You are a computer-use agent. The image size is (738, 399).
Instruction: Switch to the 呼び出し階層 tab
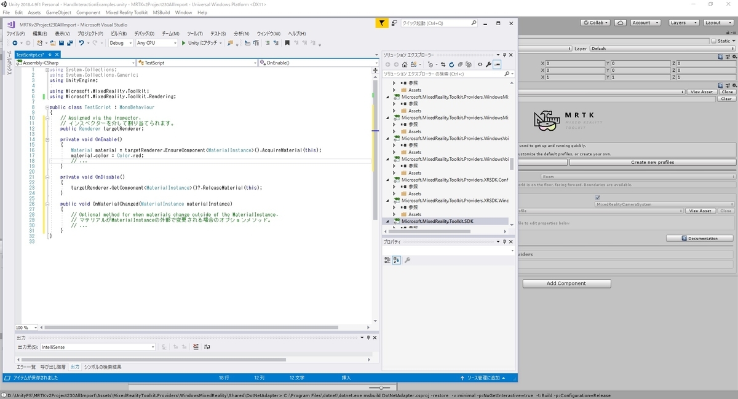(54, 367)
